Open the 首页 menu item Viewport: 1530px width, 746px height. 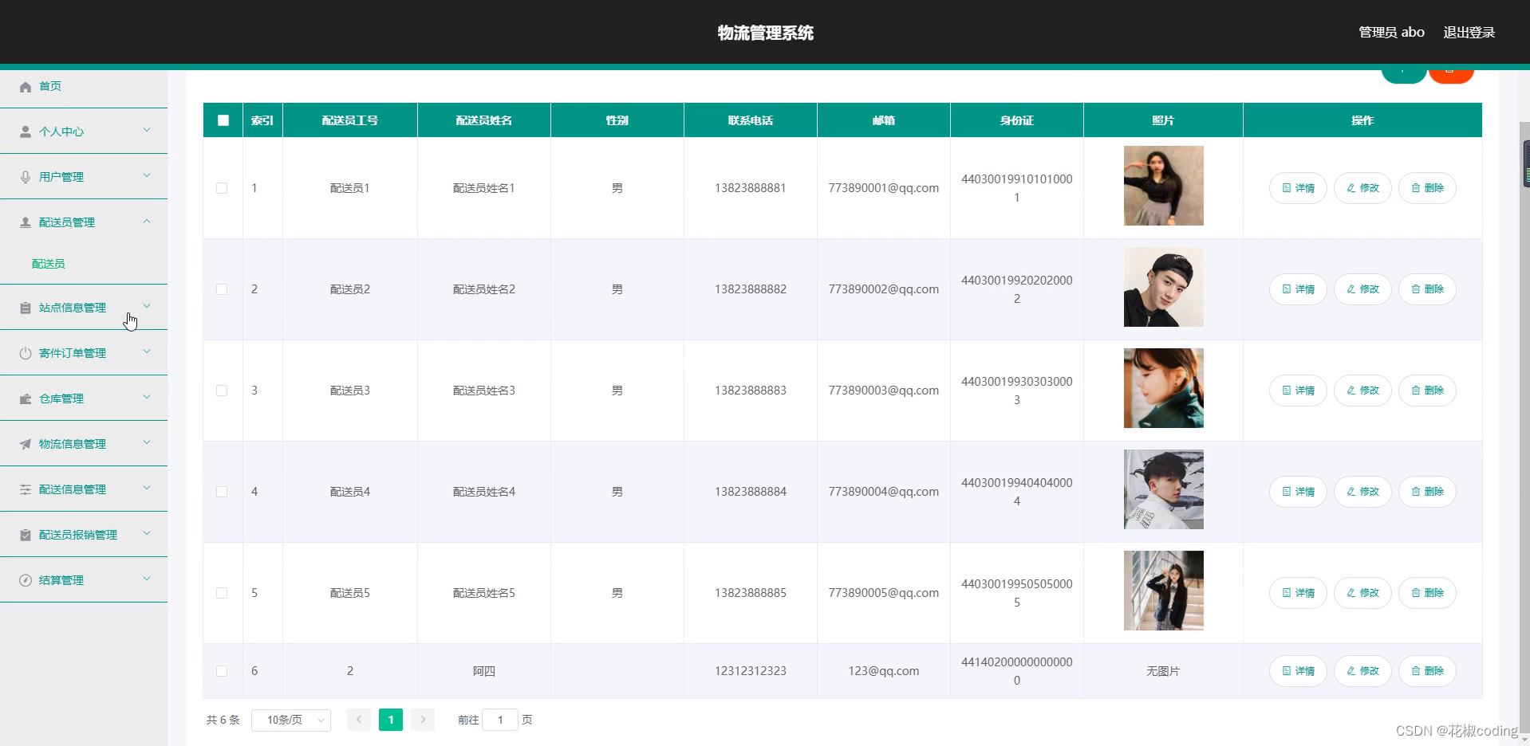(84, 86)
